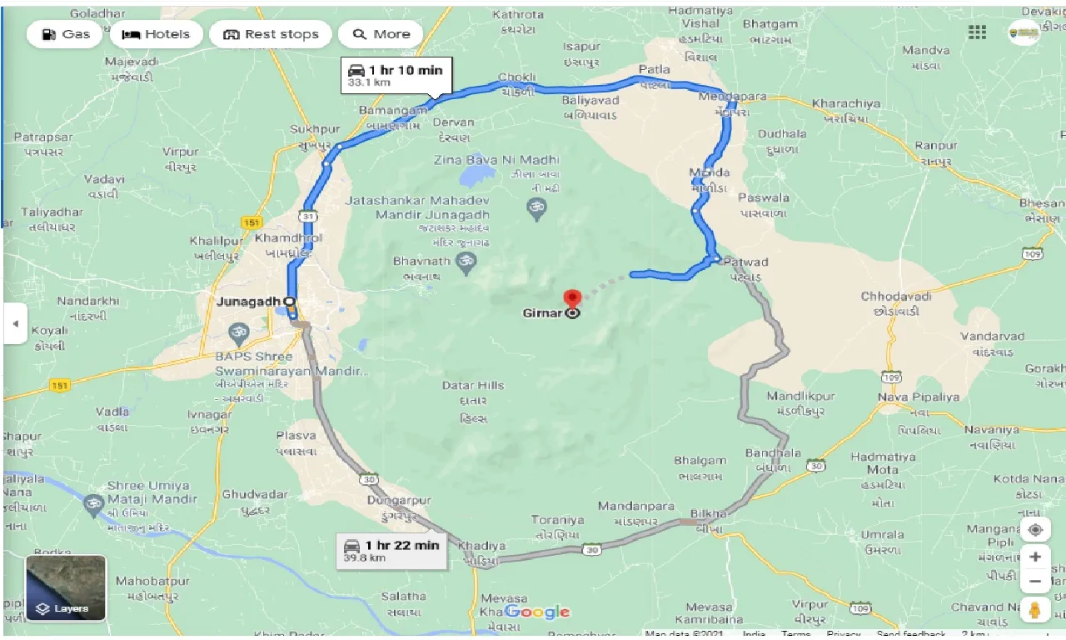This screenshot has height=640, width=1066.
Task: Open the More search categories dropdown
Action: (381, 34)
